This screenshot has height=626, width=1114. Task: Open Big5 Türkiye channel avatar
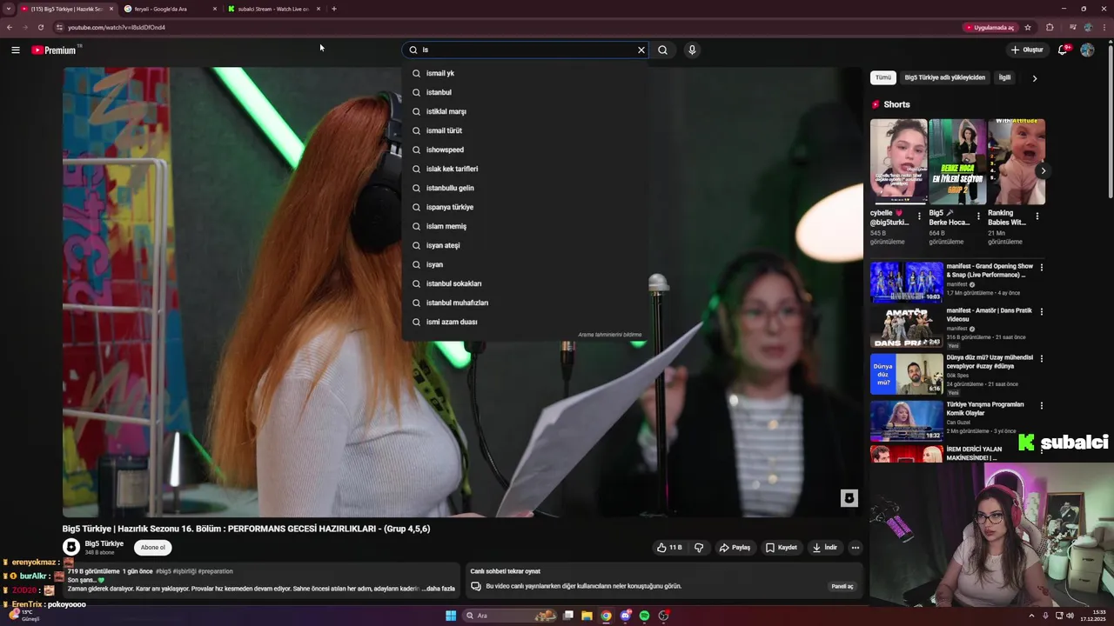[x=71, y=547]
